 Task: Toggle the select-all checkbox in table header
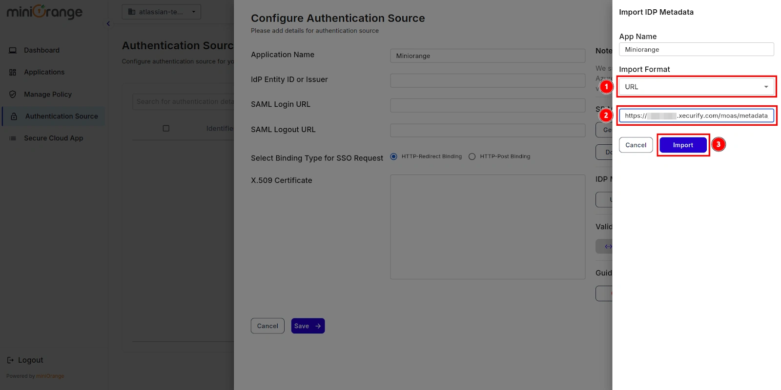click(x=166, y=128)
